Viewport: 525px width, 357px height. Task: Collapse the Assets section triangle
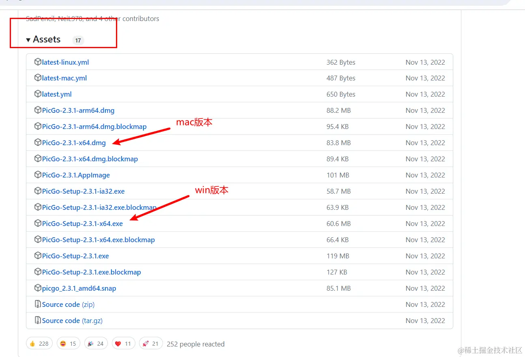[28, 40]
